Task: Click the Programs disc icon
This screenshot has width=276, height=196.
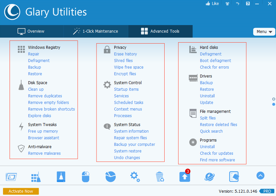Action: (x=193, y=142)
